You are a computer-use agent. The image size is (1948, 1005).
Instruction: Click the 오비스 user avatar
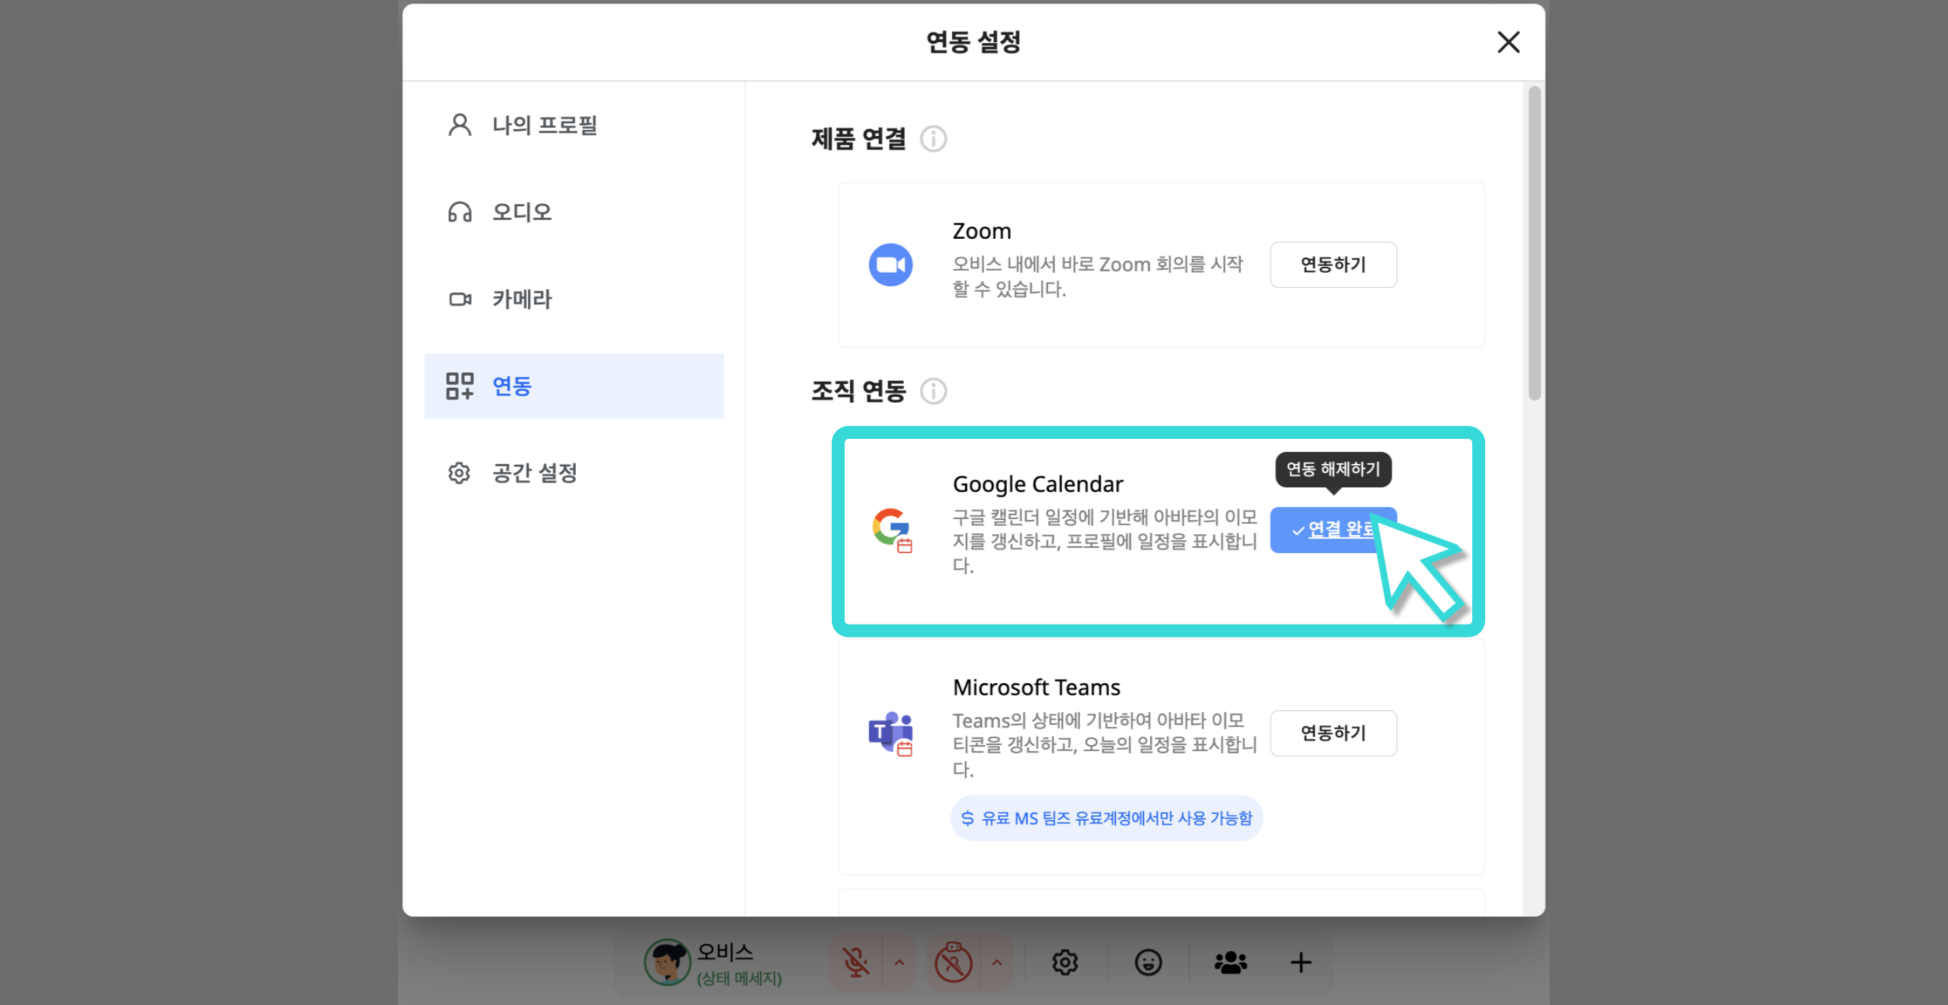click(x=667, y=963)
